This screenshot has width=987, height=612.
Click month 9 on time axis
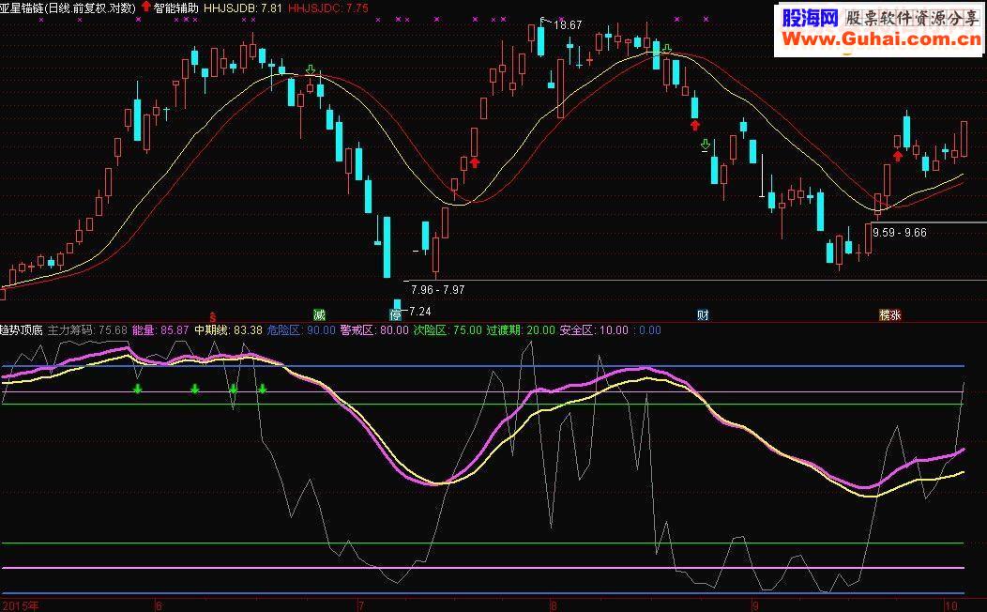tap(756, 605)
